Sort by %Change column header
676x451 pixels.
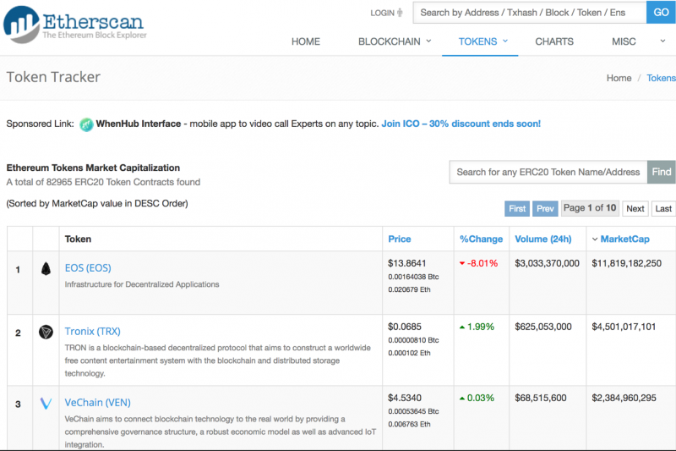(x=481, y=239)
